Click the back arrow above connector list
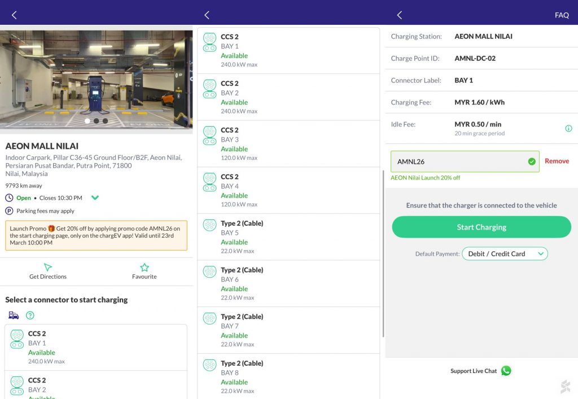 (x=207, y=15)
